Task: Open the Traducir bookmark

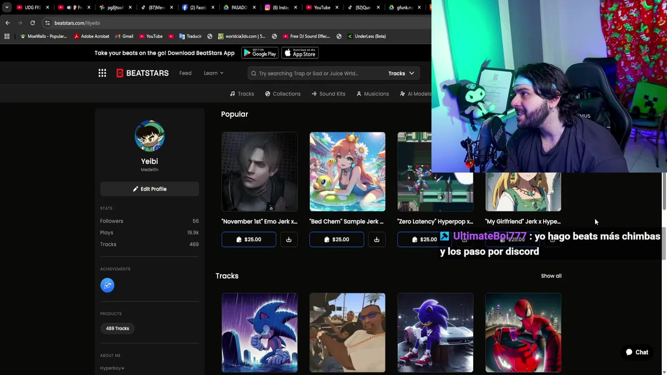Action: pos(190,36)
